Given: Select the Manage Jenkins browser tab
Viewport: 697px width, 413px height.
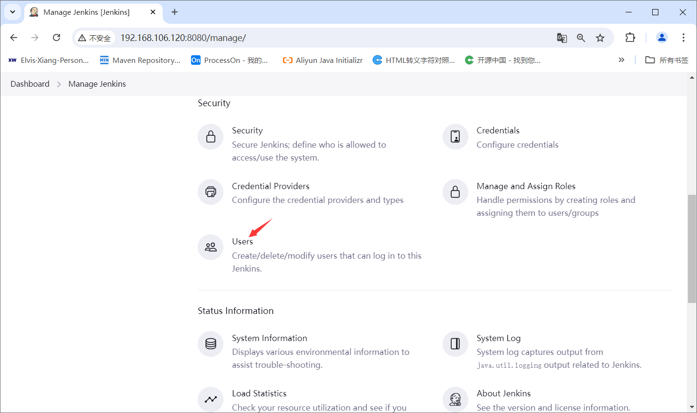Looking at the screenshot, I should (x=93, y=12).
